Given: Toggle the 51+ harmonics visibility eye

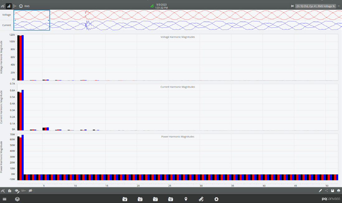Looking at the screenshot, I should (23, 191).
